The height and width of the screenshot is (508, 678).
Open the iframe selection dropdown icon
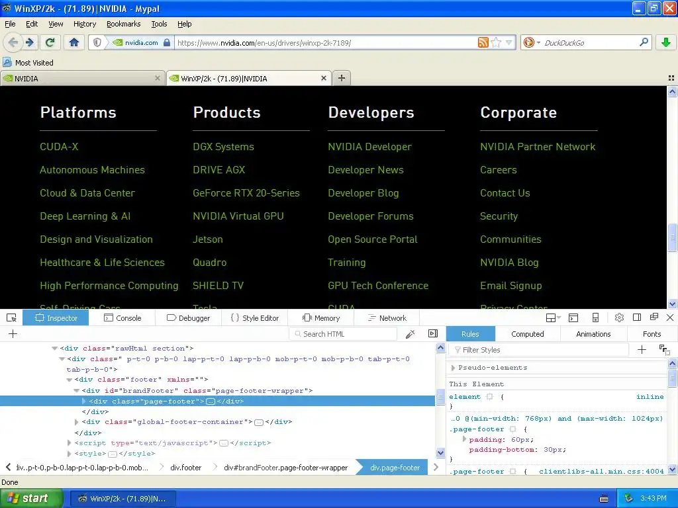click(x=553, y=318)
